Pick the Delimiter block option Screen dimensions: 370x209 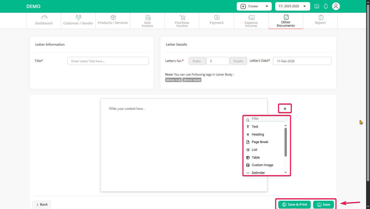click(x=258, y=173)
